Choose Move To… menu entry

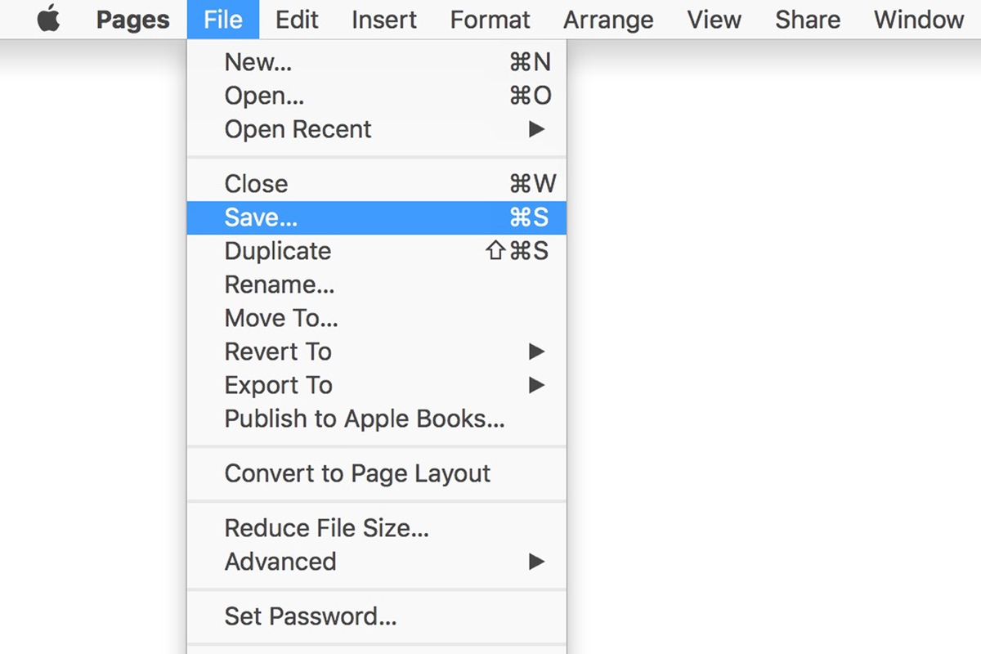click(377, 318)
